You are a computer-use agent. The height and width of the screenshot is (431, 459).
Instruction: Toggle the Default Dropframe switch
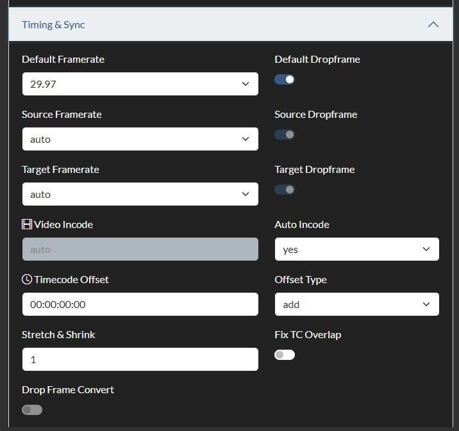coord(285,79)
